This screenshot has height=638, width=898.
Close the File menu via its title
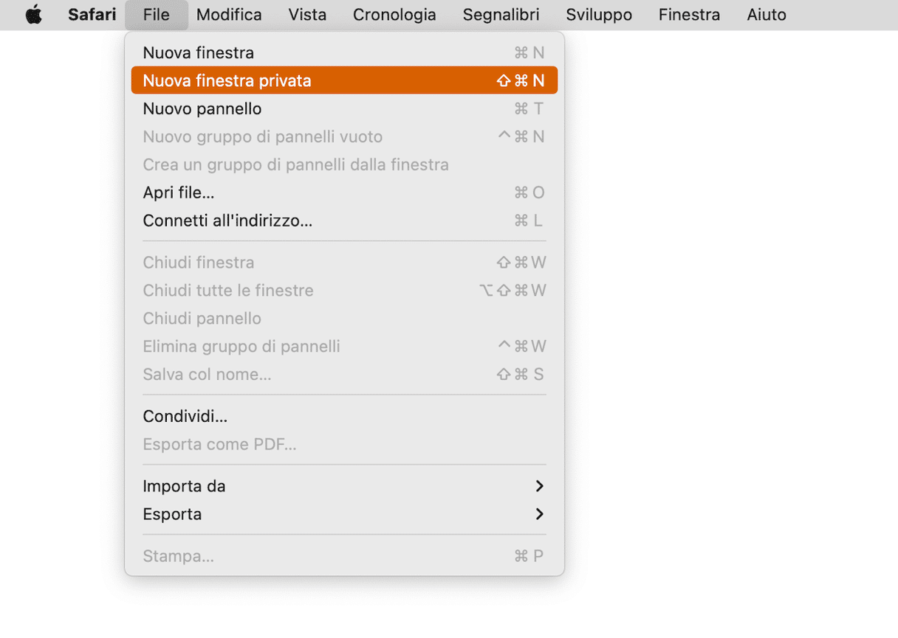coord(157,15)
